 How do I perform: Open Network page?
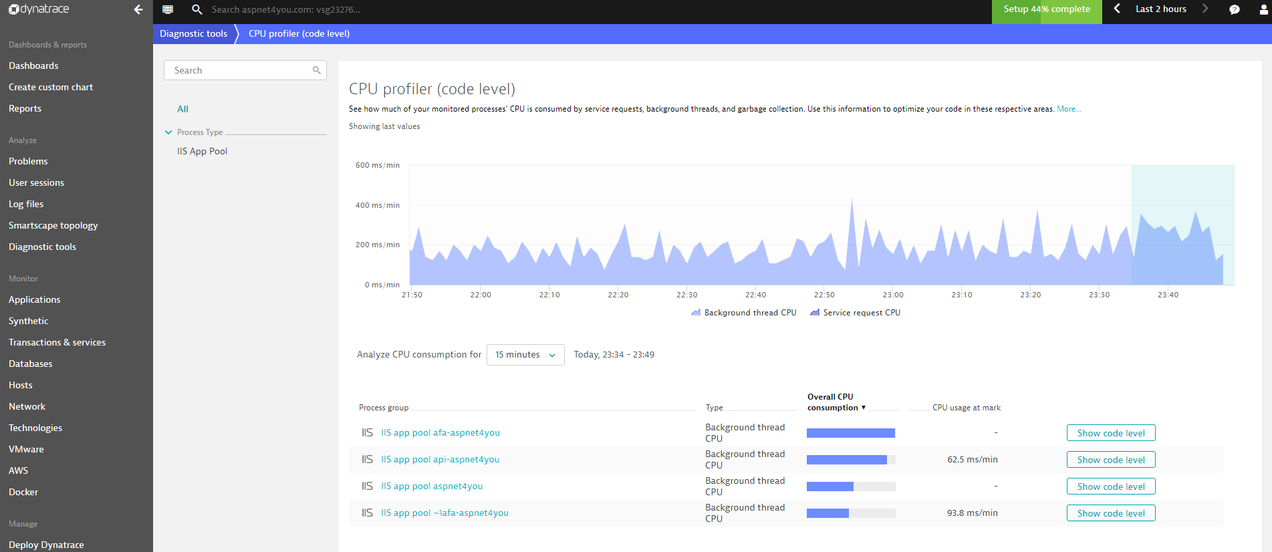coord(27,406)
